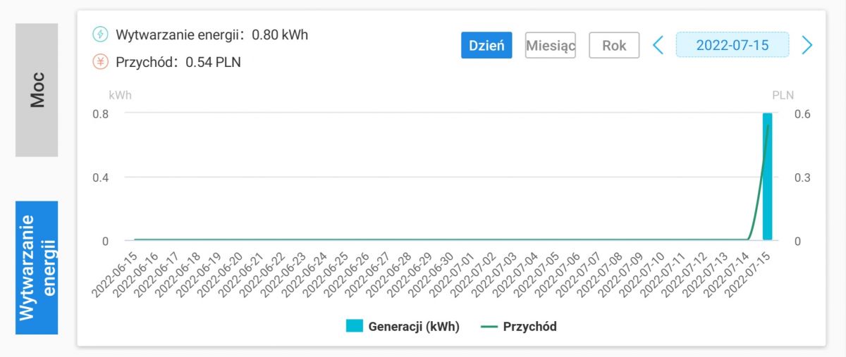Select the Miesiąc view button
The image size is (846, 357).
pyautogui.click(x=551, y=46)
